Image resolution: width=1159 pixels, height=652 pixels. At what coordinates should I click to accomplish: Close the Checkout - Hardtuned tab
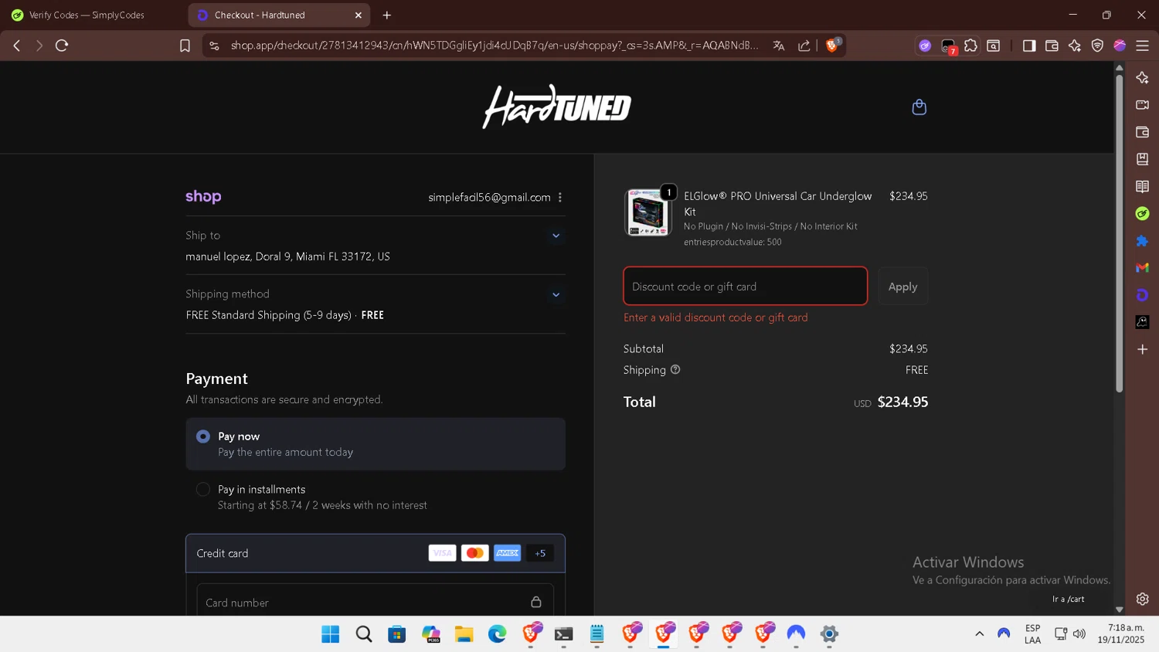click(x=358, y=15)
